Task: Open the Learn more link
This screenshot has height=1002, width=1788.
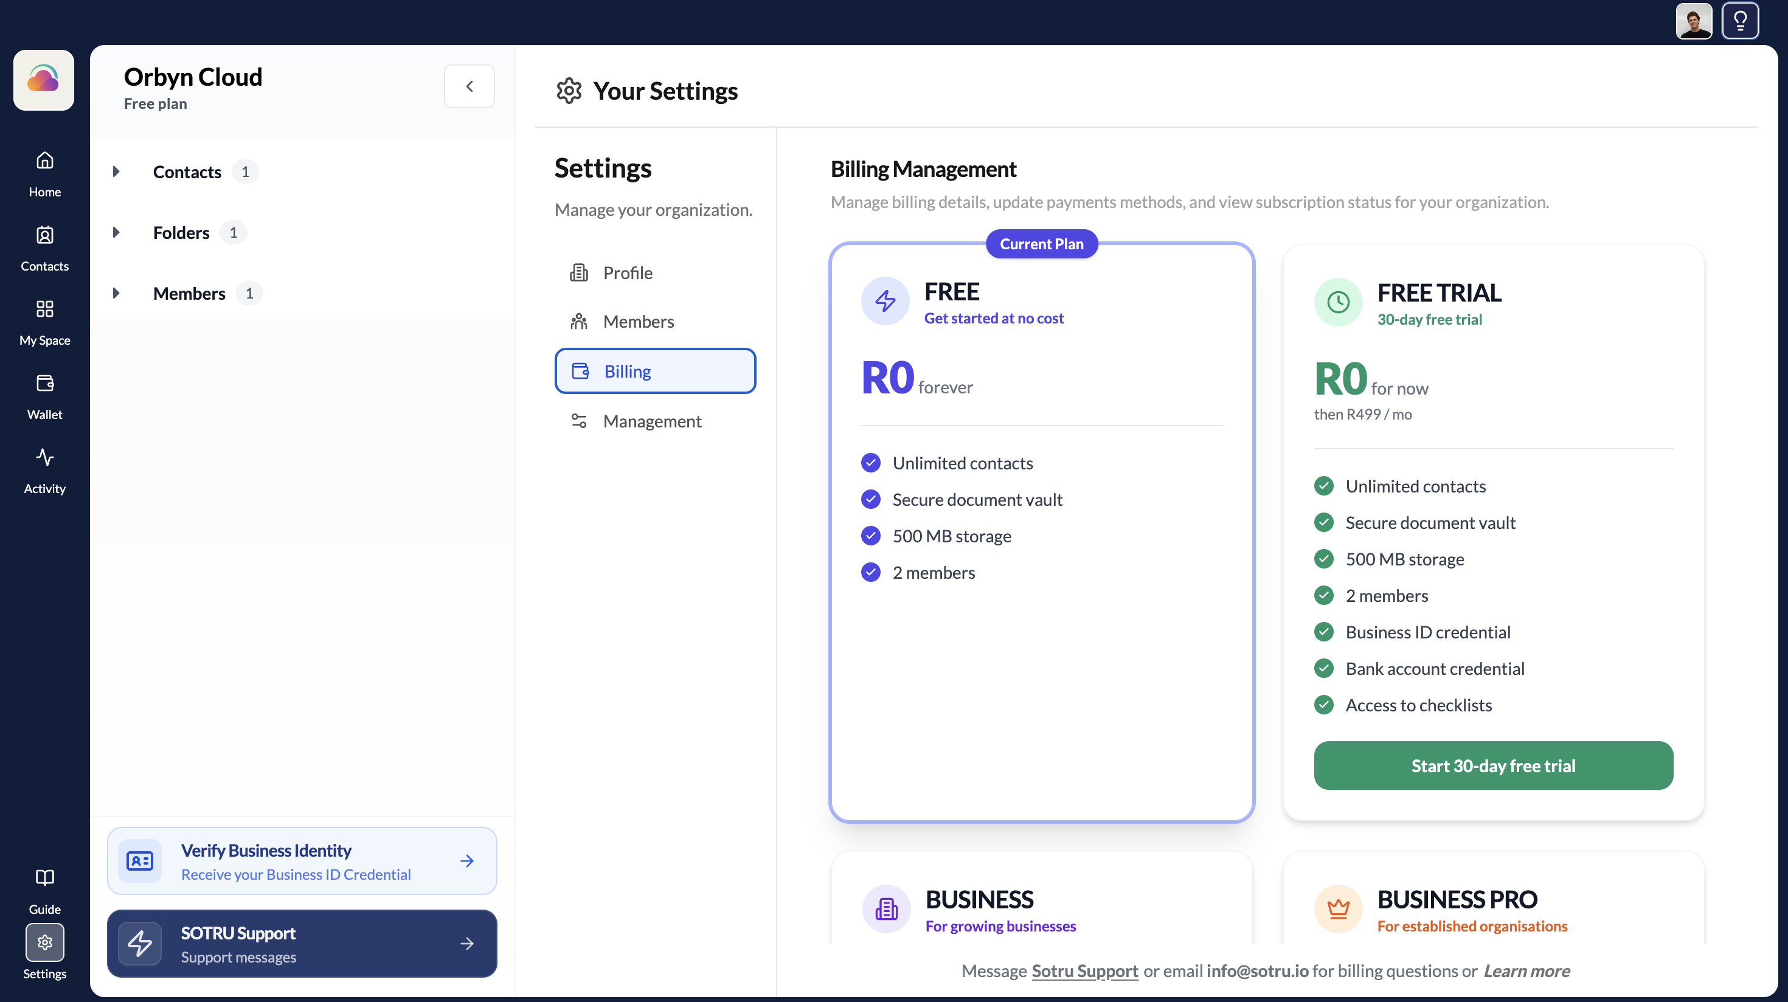Action: (x=1526, y=971)
